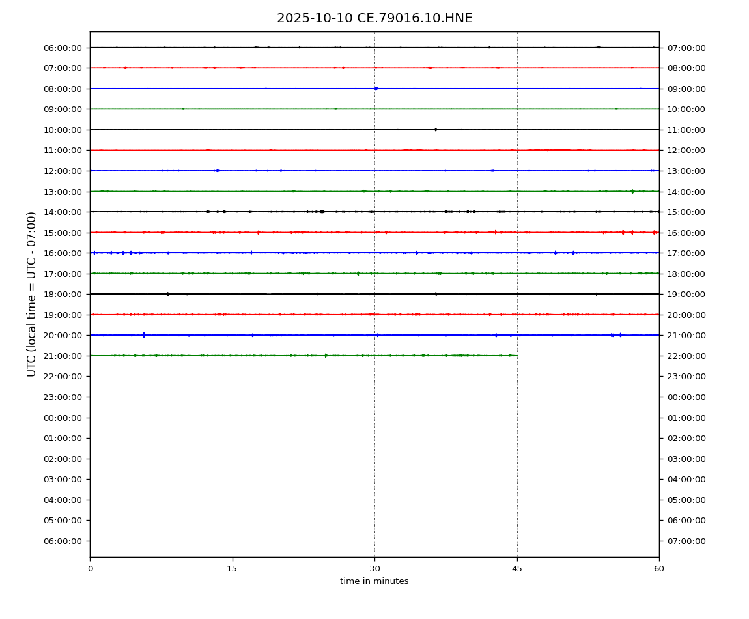Click the UTC local time y-axis label
Screen dimensions: 749x619
[x=32, y=294]
